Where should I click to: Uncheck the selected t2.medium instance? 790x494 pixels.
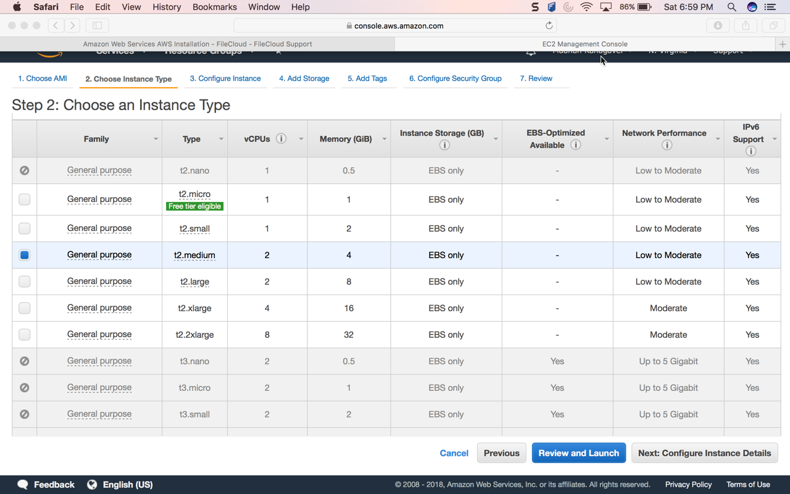(25, 255)
